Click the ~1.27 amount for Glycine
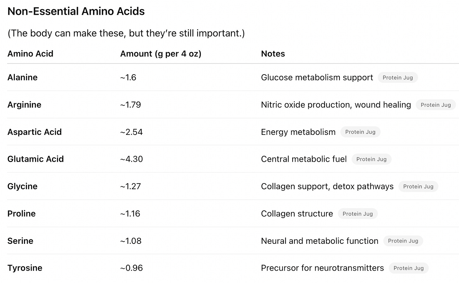 (130, 186)
